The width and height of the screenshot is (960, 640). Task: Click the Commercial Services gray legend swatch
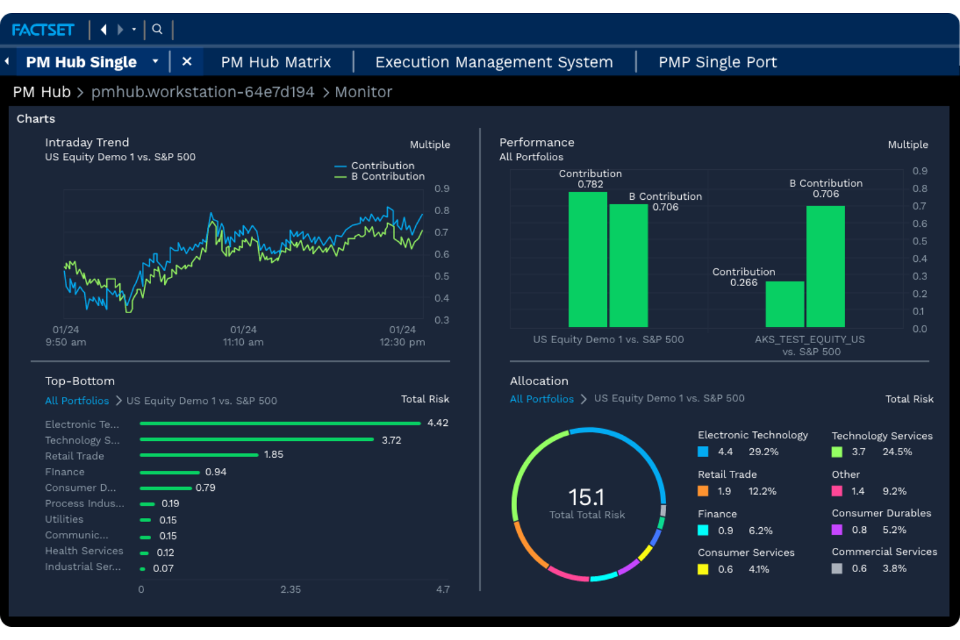[837, 569]
